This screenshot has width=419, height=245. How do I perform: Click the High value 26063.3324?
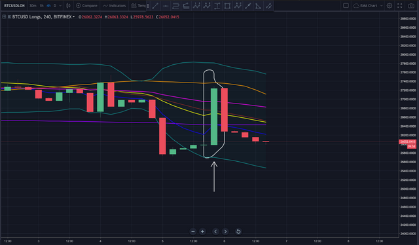(x=118, y=17)
